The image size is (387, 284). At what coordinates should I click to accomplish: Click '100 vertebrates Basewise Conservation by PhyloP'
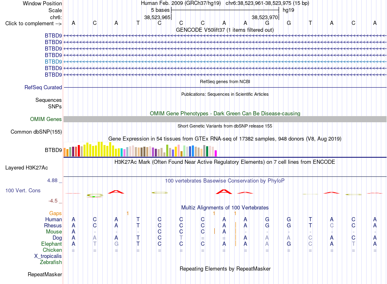point(225,181)
